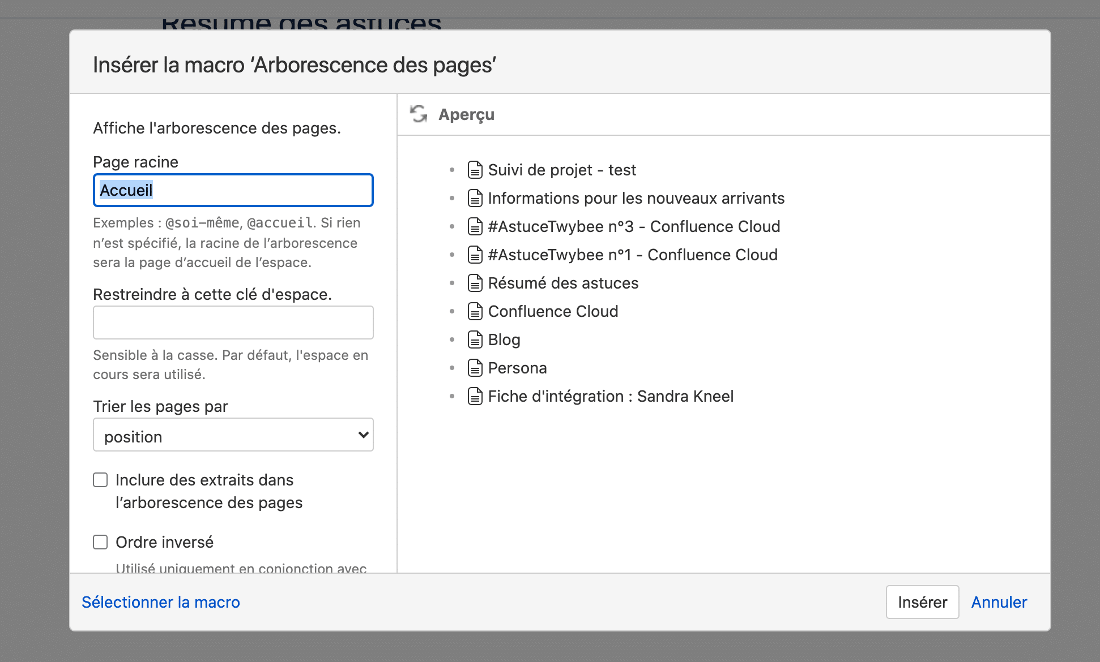The width and height of the screenshot is (1100, 662).
Task: Open Suivi de projet - test page link
Action: click(562, 170)
